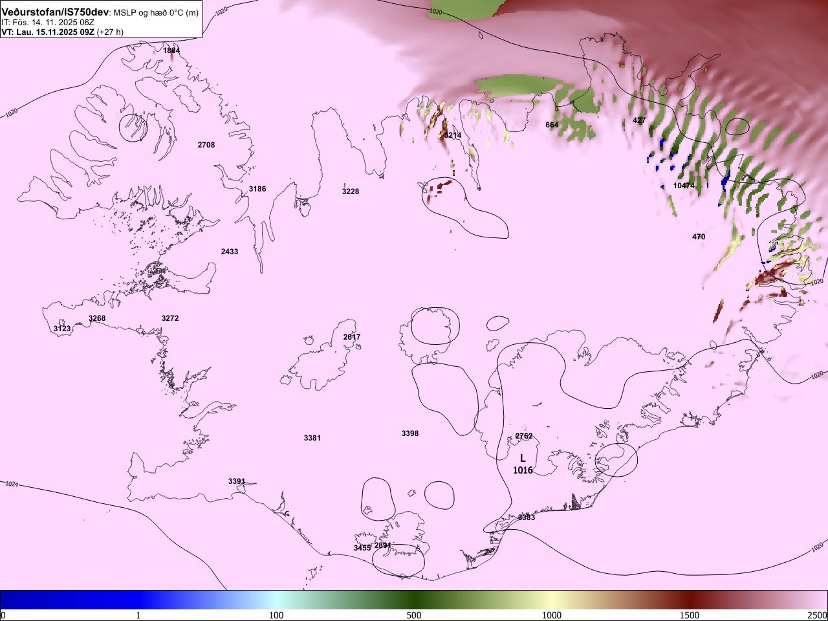Click the 1024 isobar label
Image resolution: width=828 pixels, height=621 pixels.
click(12, 484)
